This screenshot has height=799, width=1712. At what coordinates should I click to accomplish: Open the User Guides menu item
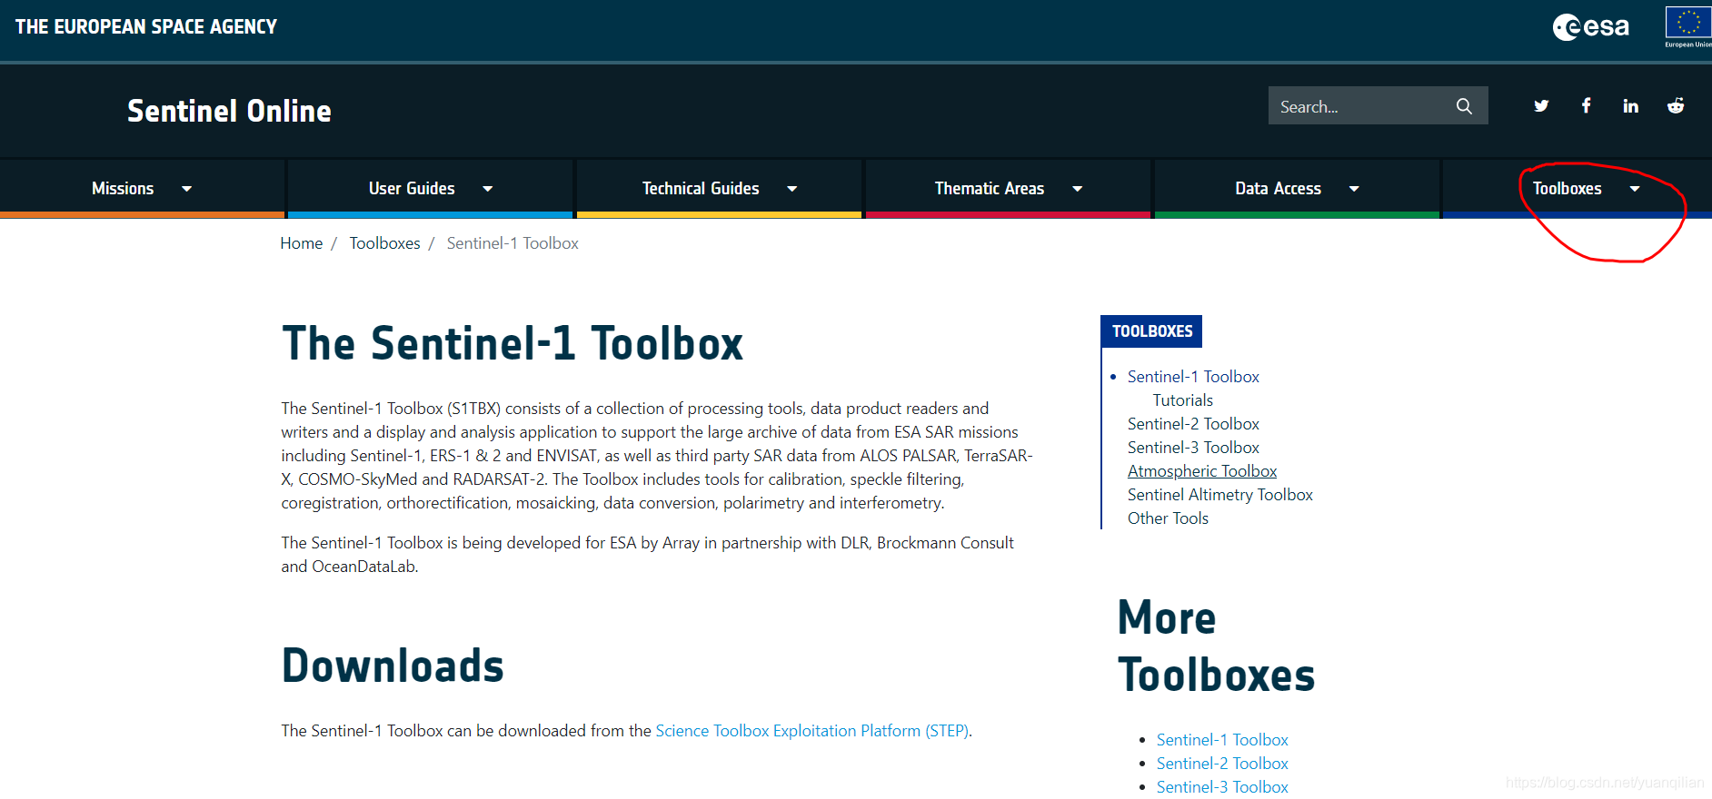(412, 189)
